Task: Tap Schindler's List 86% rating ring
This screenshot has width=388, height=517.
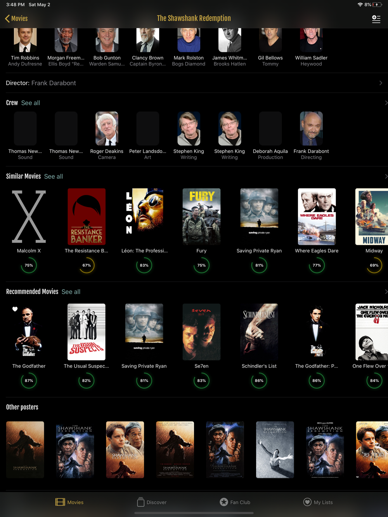Action: [259, 381]
